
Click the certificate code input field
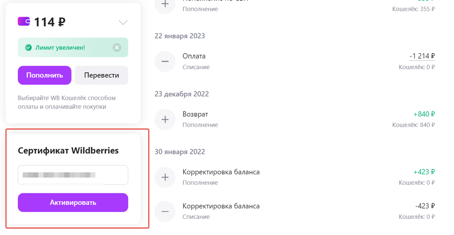[73, 175]
